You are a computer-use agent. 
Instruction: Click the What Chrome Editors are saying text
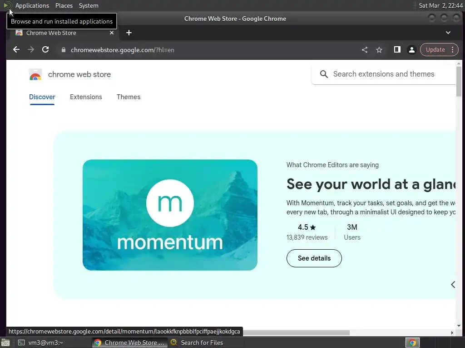tap(332, 165)
